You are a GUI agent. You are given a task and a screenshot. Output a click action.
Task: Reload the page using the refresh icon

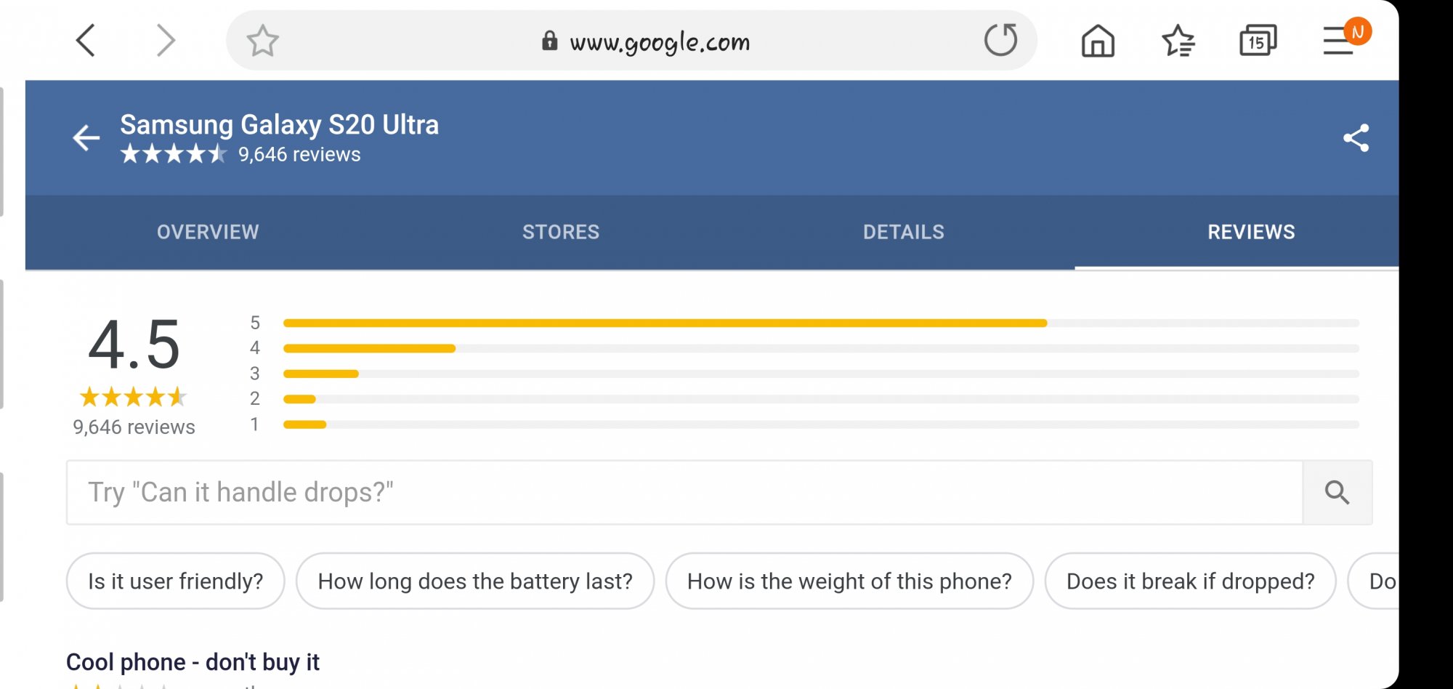click(1000, 41)
